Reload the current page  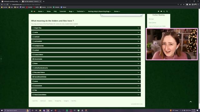pos(7,4)
